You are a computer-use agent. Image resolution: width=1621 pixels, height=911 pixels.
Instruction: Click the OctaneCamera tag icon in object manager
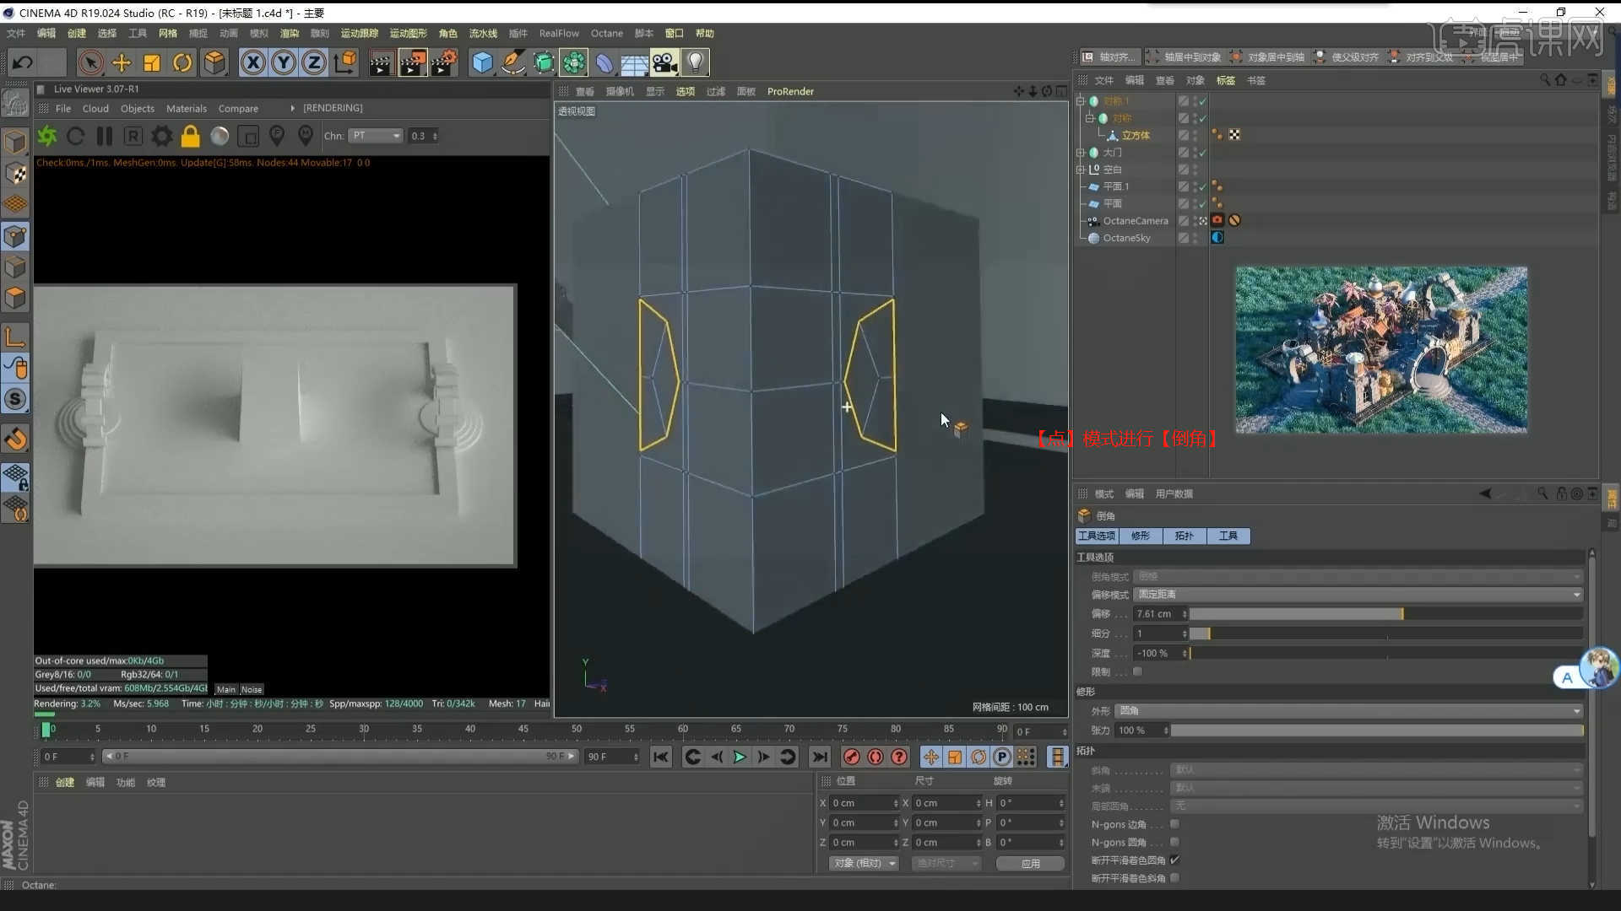(x=1217, y=220)
